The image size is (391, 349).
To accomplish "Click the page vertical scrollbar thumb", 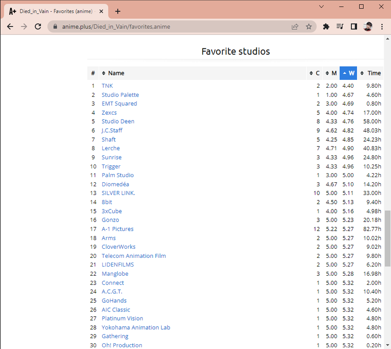I will click(x=387, y=239).
